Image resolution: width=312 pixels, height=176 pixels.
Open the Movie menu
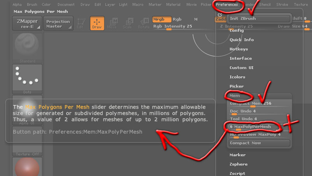(191, 4)
